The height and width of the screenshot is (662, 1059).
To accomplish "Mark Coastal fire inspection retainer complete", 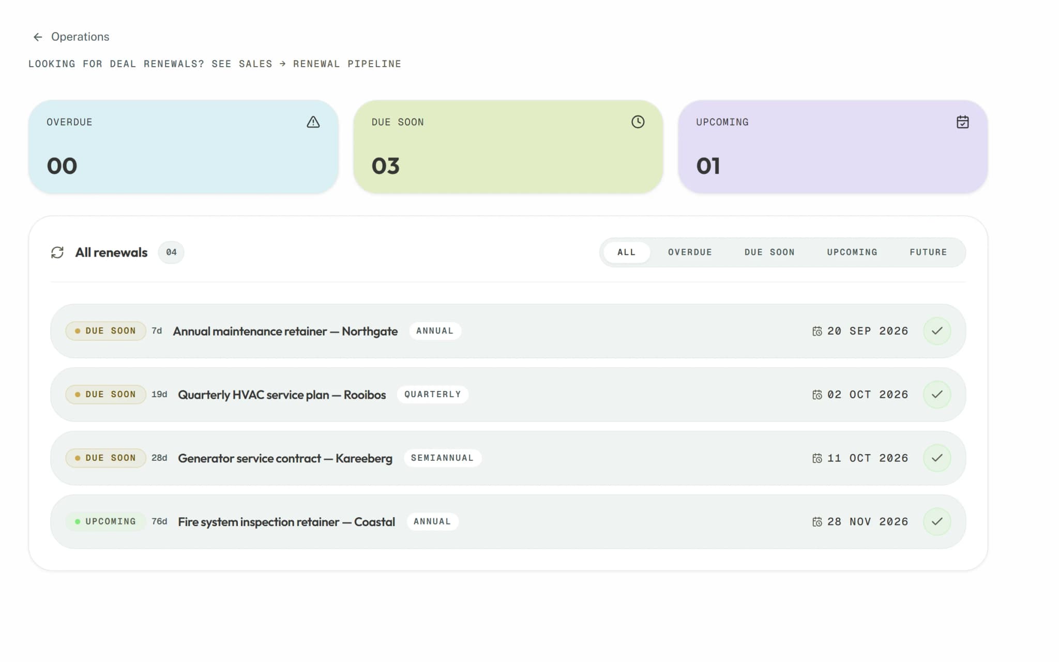I will [937, 522].
